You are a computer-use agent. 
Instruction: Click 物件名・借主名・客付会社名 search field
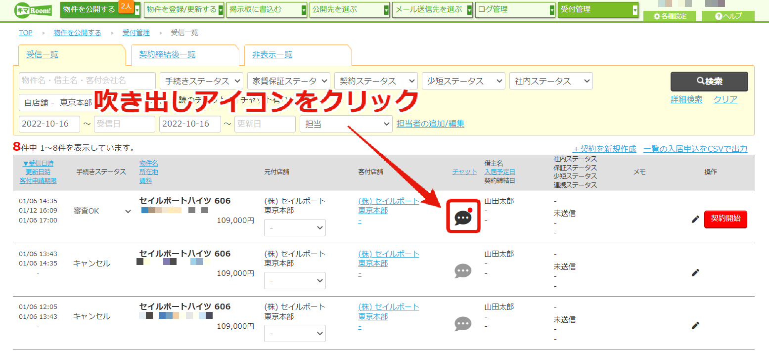coord(87,81)
